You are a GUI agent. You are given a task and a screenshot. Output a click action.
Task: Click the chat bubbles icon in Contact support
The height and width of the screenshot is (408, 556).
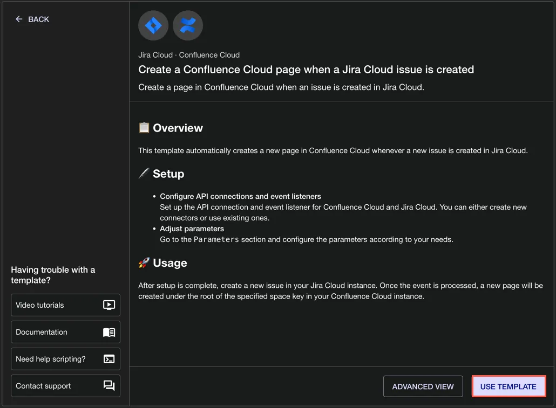coord(109,386)
